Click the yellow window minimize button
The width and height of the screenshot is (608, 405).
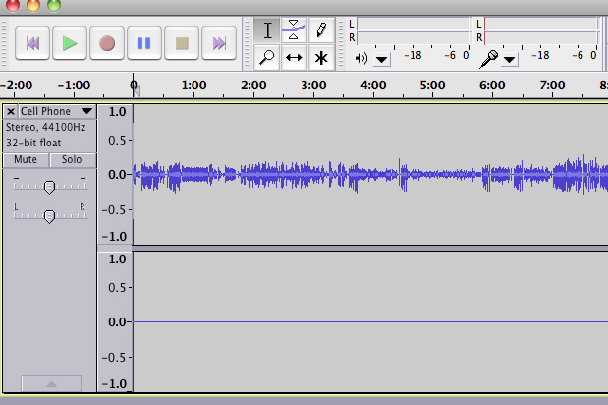tap(33, 5)
